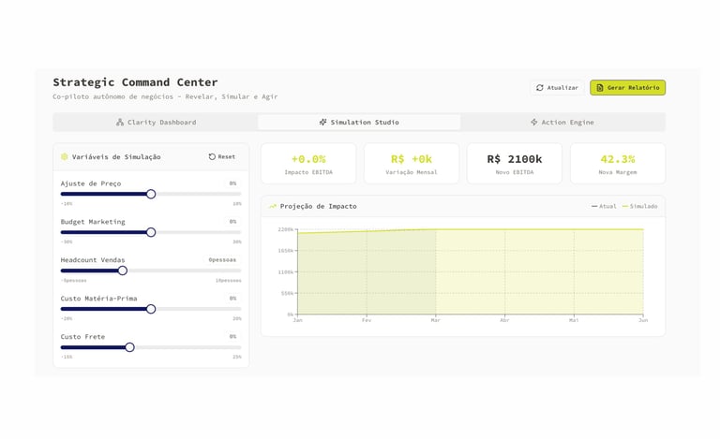Click the Mar label on the chart axis

click(435, 320)
